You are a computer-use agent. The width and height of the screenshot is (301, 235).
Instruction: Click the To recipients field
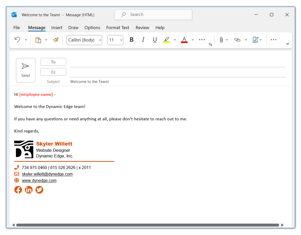click(178, 63)
